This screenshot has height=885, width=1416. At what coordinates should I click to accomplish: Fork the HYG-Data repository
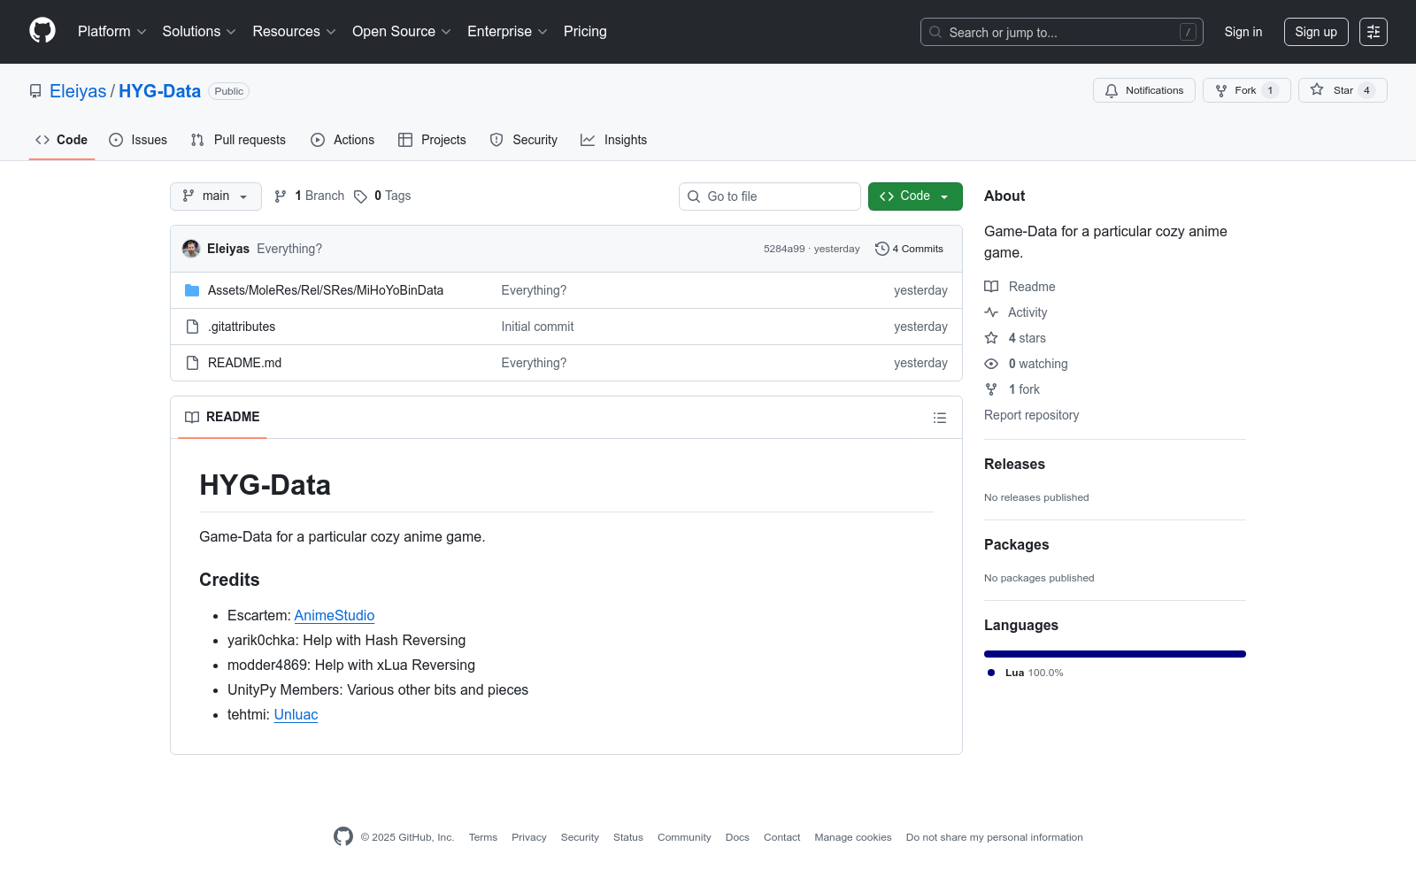[1246, 90]
